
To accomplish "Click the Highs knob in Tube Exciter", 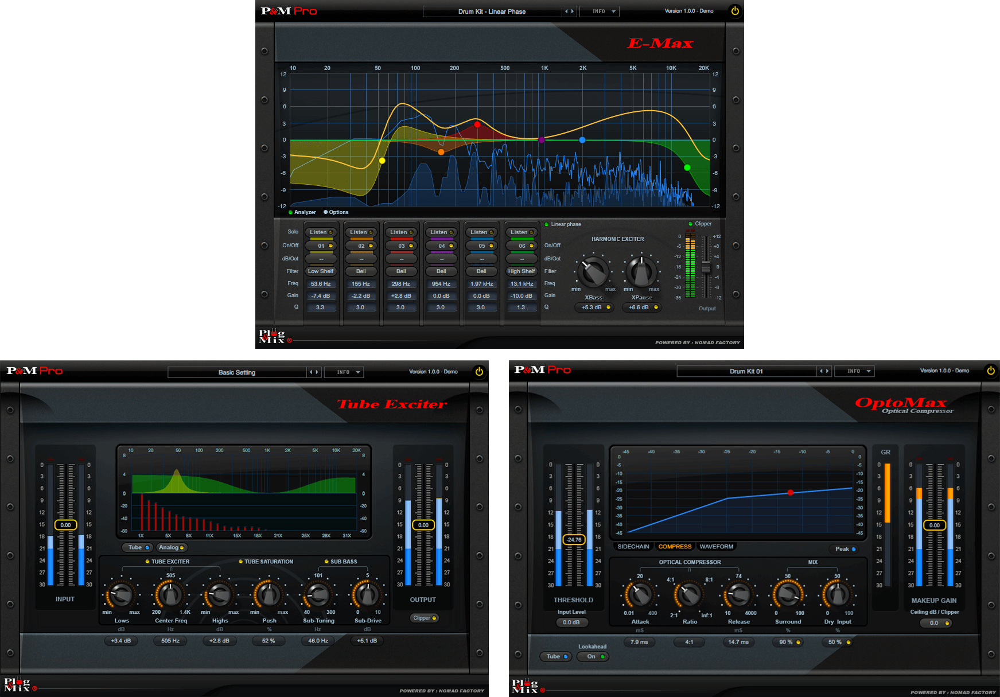I will point(220,594).
